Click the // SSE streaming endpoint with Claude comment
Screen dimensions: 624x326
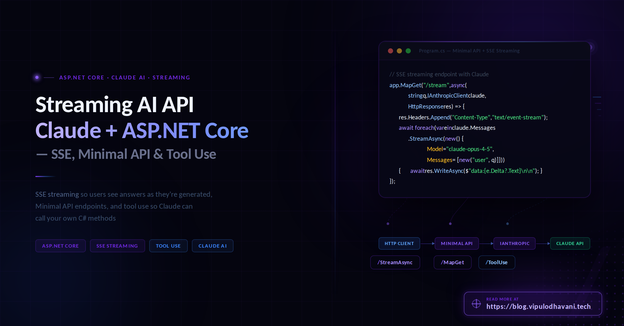(x=439, y=74)
